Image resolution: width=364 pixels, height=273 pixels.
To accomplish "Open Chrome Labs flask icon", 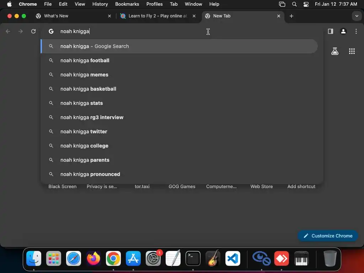I will click(x=334, y=51).
